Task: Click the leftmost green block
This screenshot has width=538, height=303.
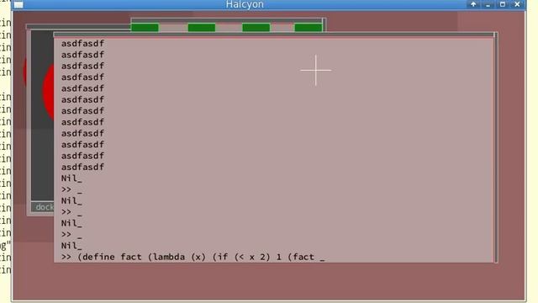Action: (x=145, y=28)
